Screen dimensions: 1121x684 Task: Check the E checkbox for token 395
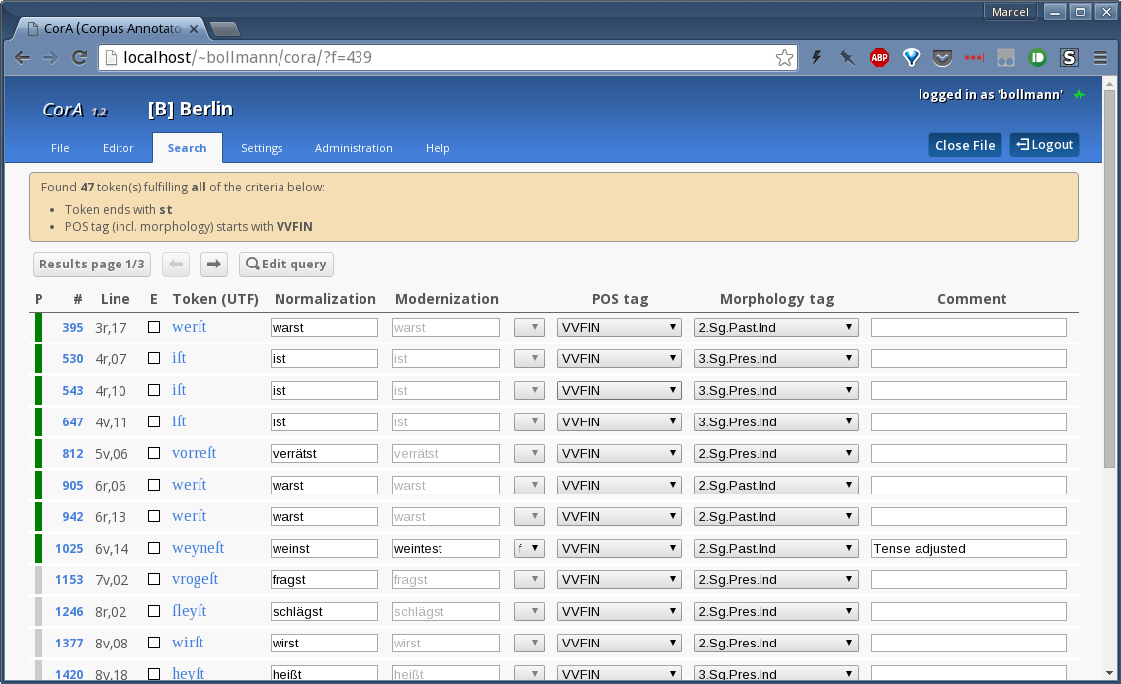coord(154,327)
